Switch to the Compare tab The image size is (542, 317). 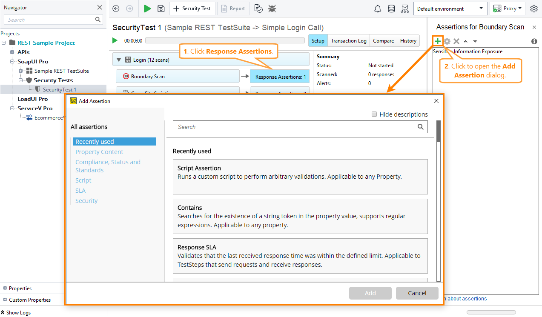[384, 41]
